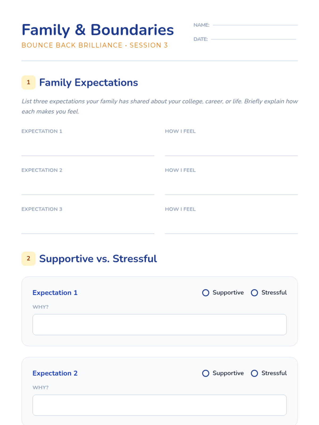
Task: Click the Expectation 1 writing line
Action: pos(88,150)
